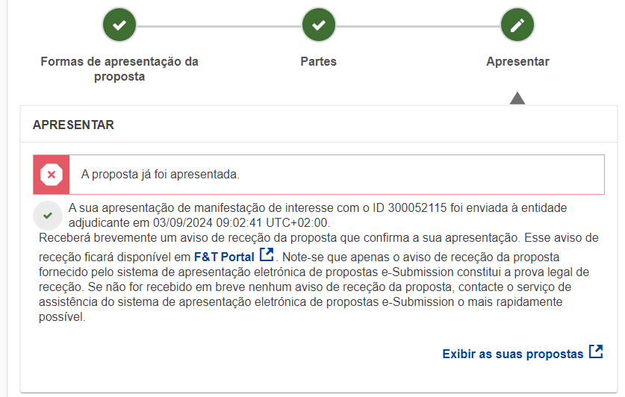Click the submission timestamp 03/09/2024 09:02:41
The image size is (625, 397).
(x=208, y=222)
